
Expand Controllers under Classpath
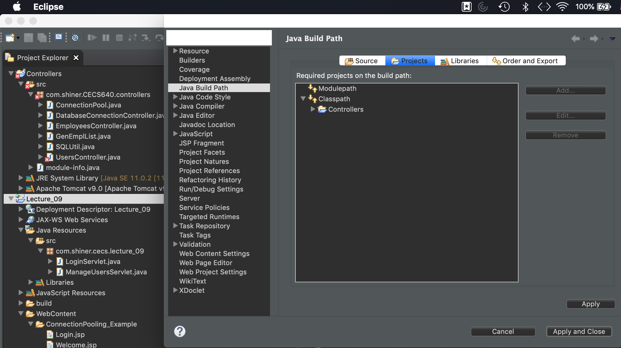click(313, 109)
